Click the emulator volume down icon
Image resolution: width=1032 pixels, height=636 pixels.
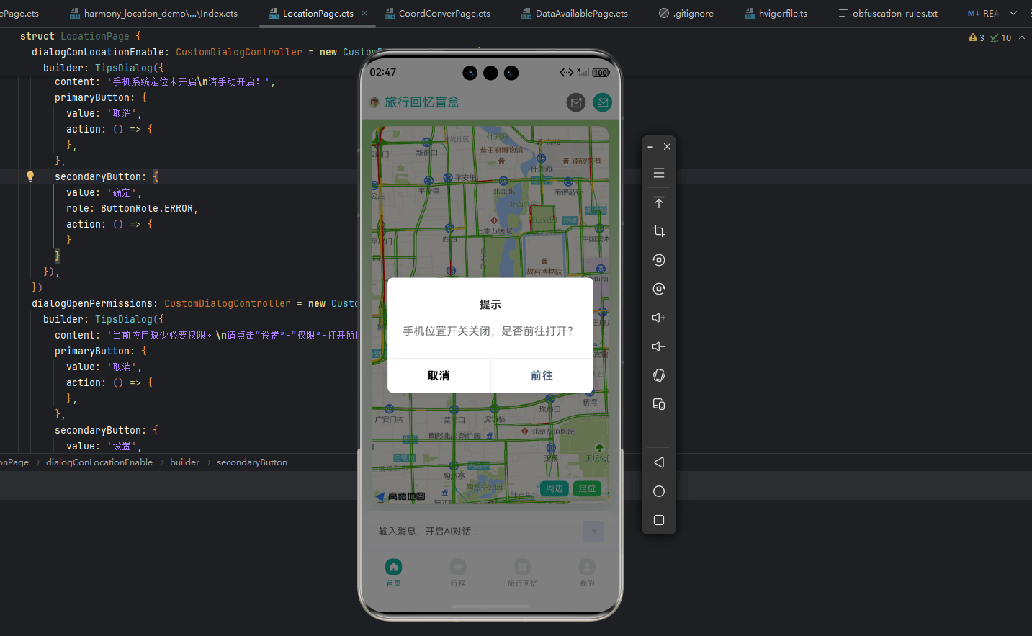658,346
